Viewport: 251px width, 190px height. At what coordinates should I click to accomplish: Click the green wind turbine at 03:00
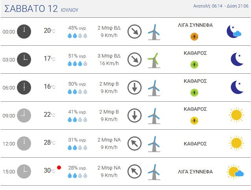point(154,60)
